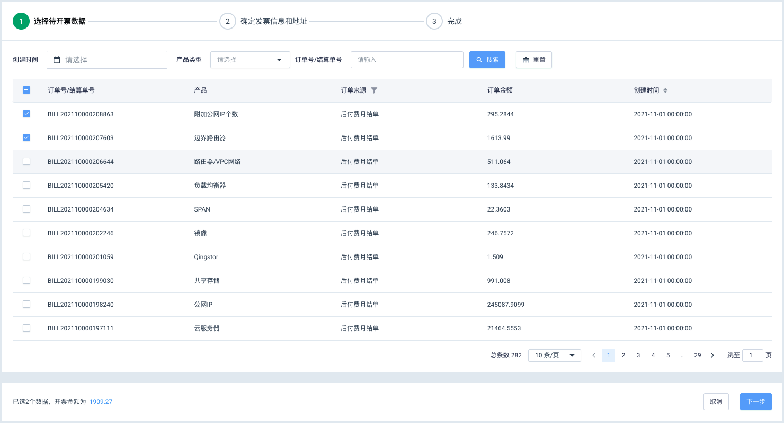Check the Qingstor row checkbox
The image size is (784, 423).
(26, 256)
